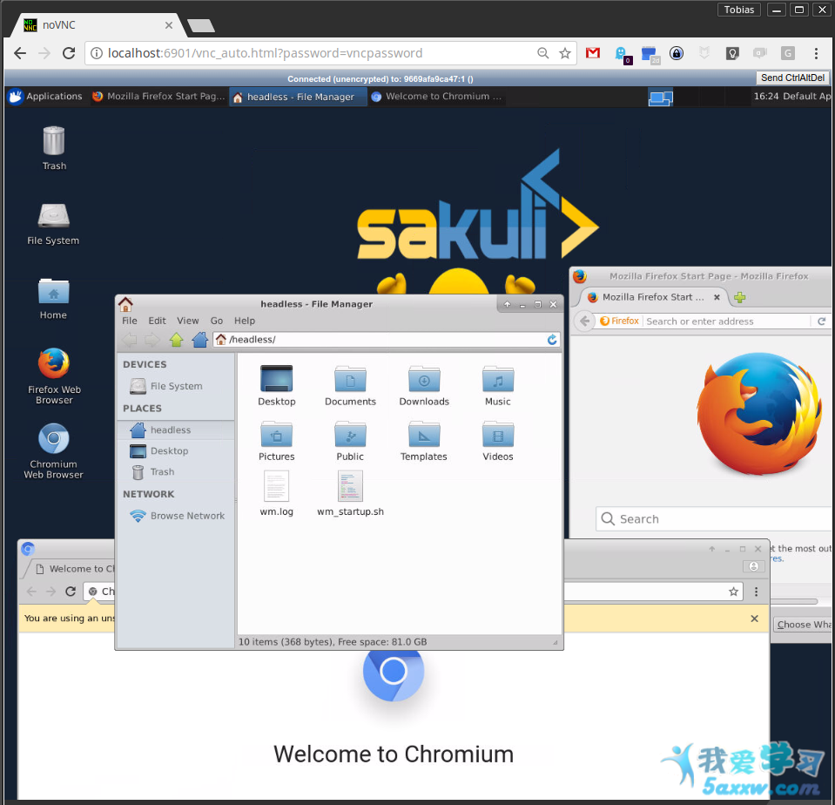Viewport: 835px width, 805px height.
Task: Click the Chromium profile avatar button
Action: [x=753, y=566]
